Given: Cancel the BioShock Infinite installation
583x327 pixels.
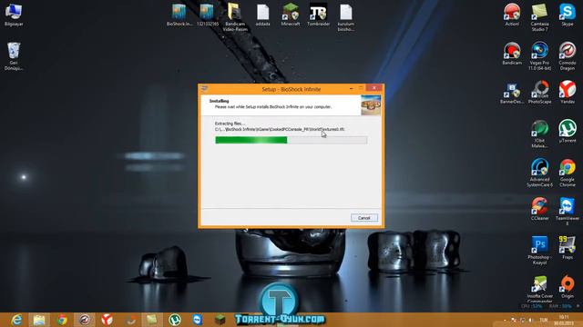Looking at the screenshot, I should coord(364,218).
